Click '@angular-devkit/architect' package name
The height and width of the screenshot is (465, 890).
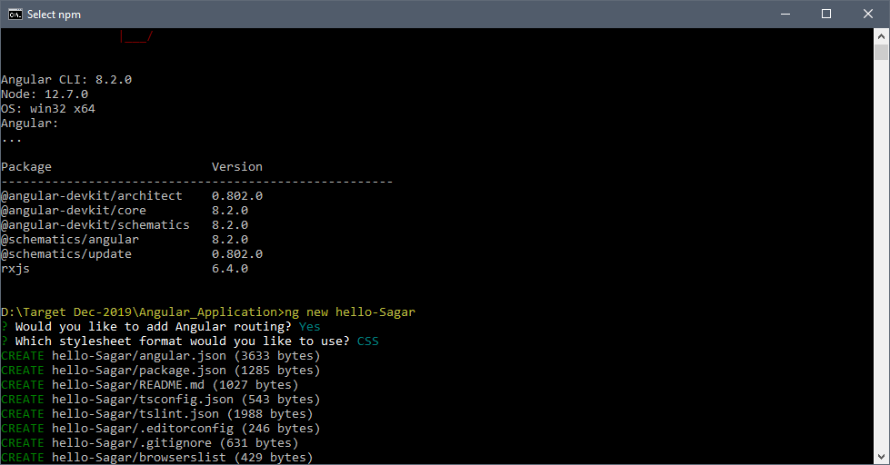pos(92,196)
